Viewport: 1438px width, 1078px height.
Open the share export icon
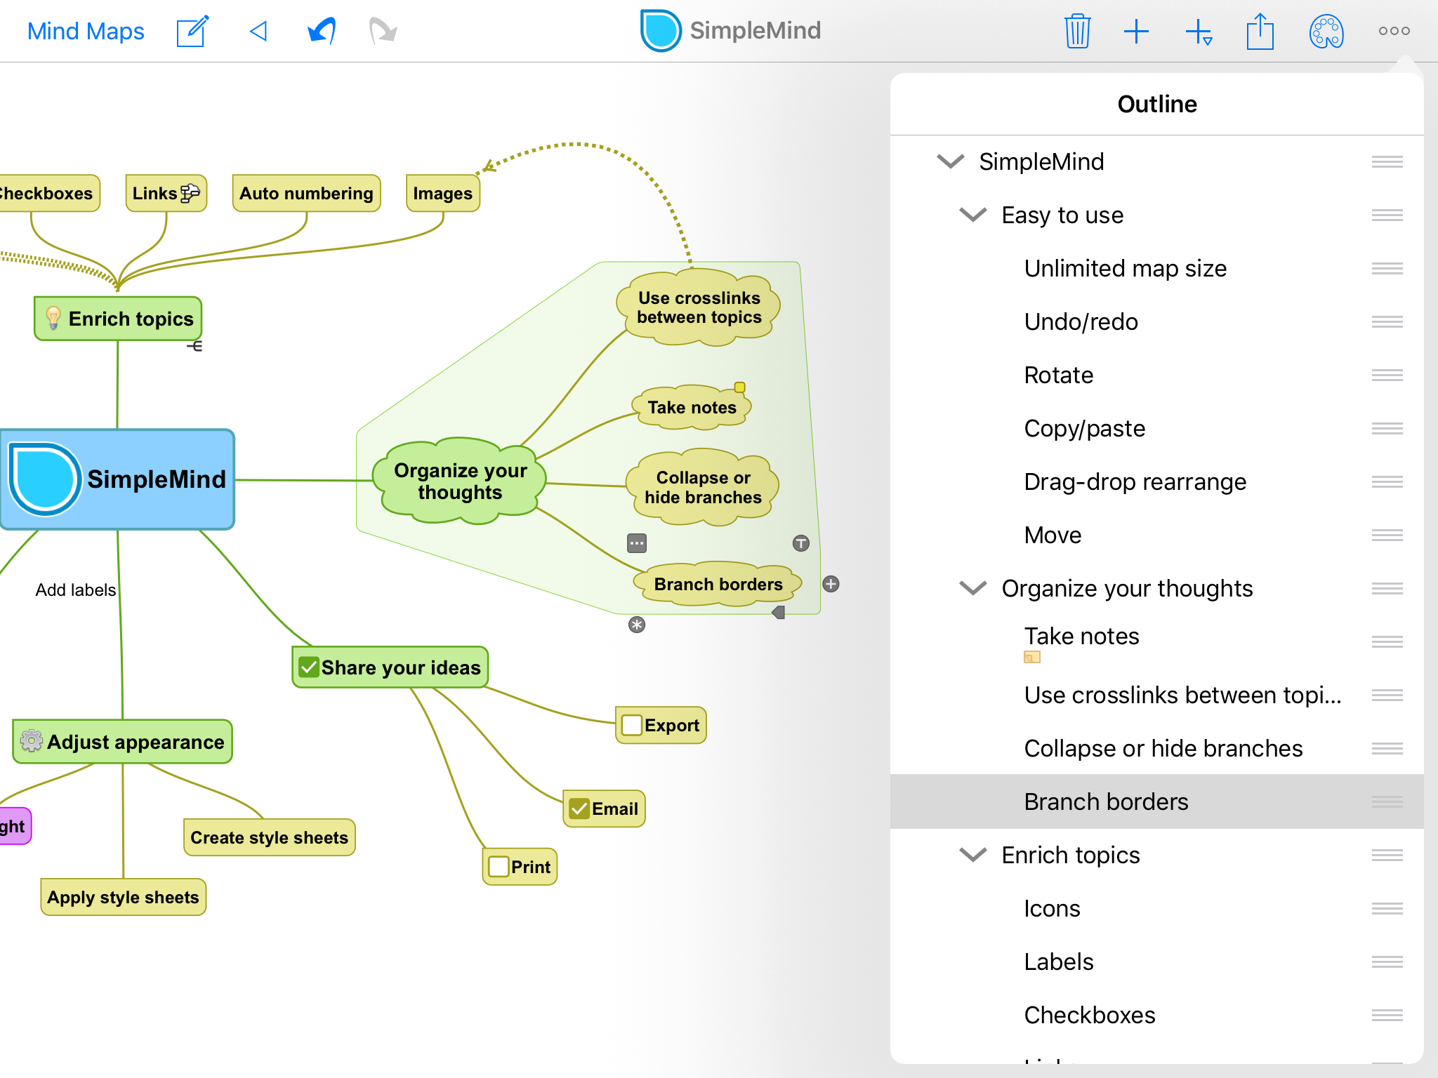pyautogui.click(x=1260, y=31)
